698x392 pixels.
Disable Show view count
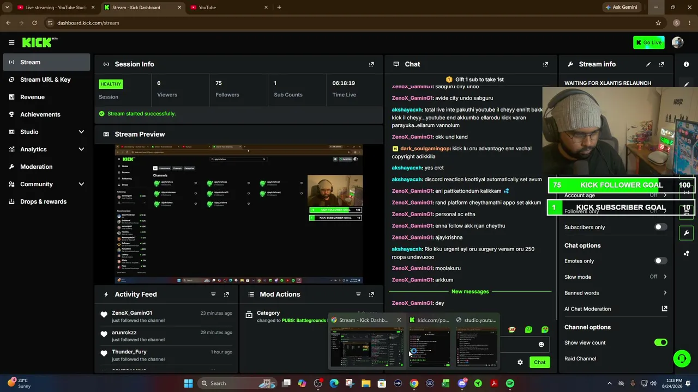click(x=660, y=342)
